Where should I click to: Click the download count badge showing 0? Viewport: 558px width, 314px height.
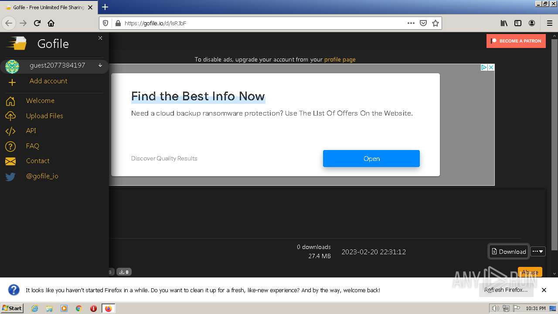click(124, 272)
